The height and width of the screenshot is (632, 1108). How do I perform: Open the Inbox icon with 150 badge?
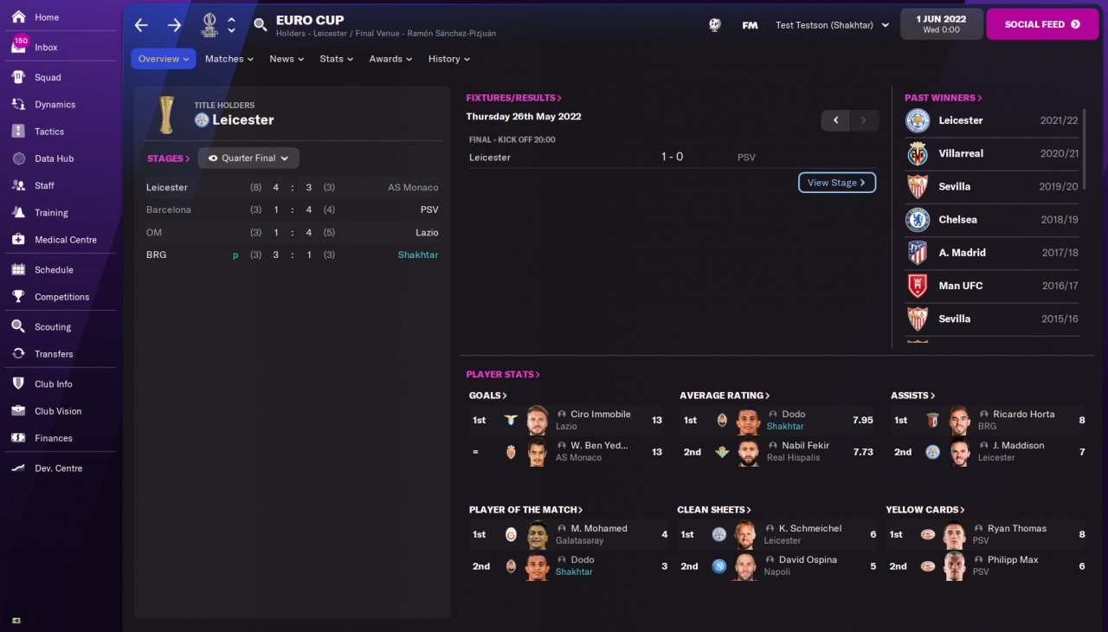pyautogui.click(x=18, y=46)
